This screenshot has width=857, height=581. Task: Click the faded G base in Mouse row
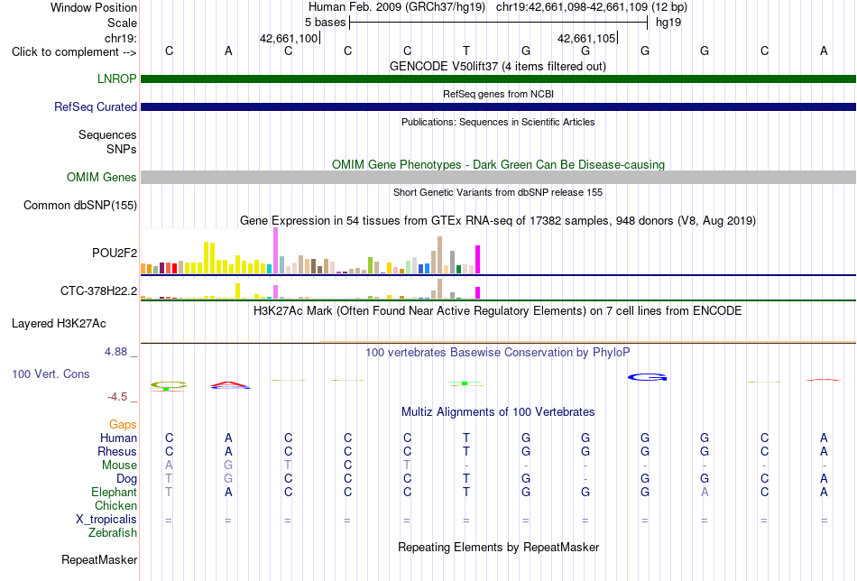pos(228,466)
